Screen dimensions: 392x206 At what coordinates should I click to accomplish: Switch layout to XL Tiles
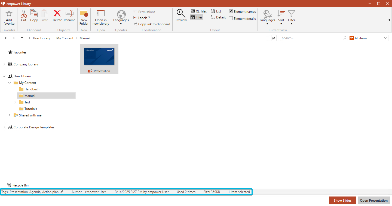pyautogui.click(x=199, y=11)
